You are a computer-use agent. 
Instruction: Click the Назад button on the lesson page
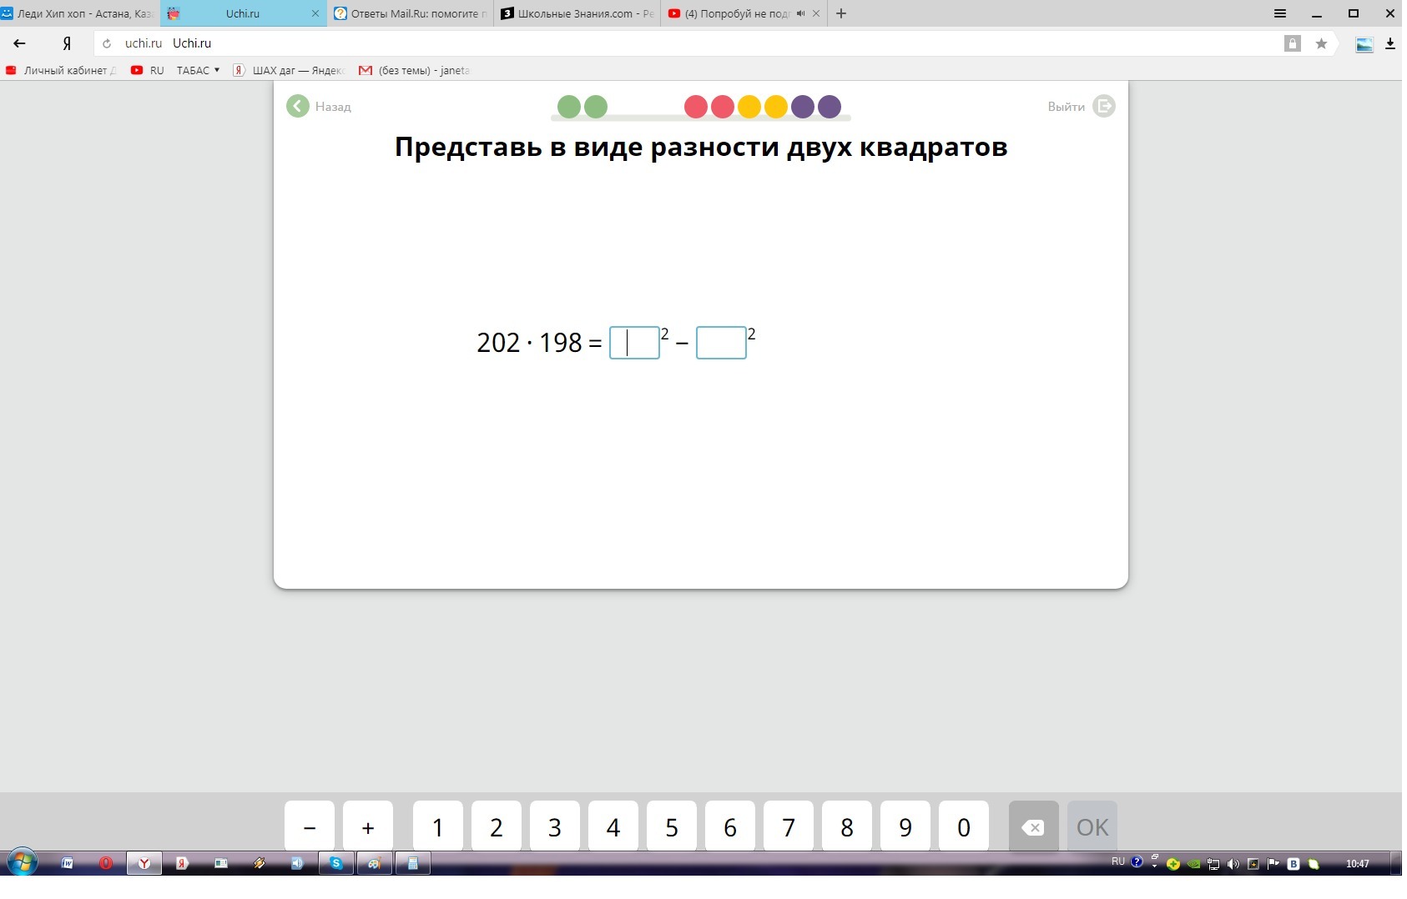coord(321,106)
